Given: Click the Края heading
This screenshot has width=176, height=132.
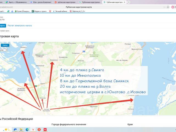Looking at the screenshot, I should (130, 124).
